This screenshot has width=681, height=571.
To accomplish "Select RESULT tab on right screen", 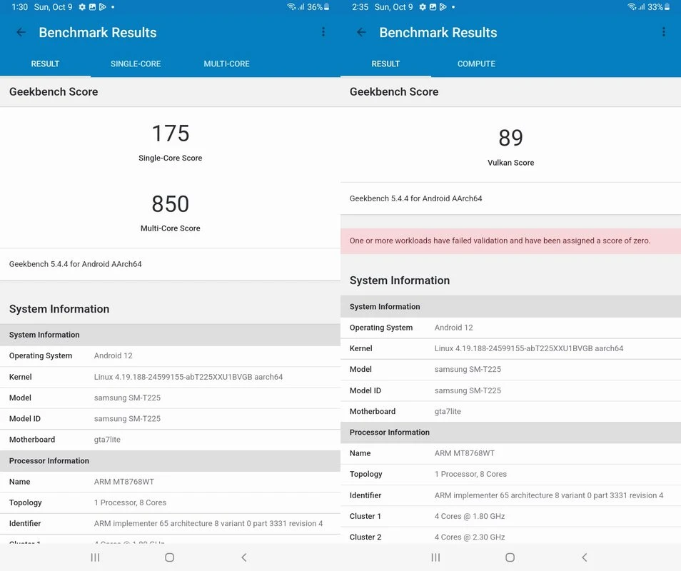I will [385, 64].
